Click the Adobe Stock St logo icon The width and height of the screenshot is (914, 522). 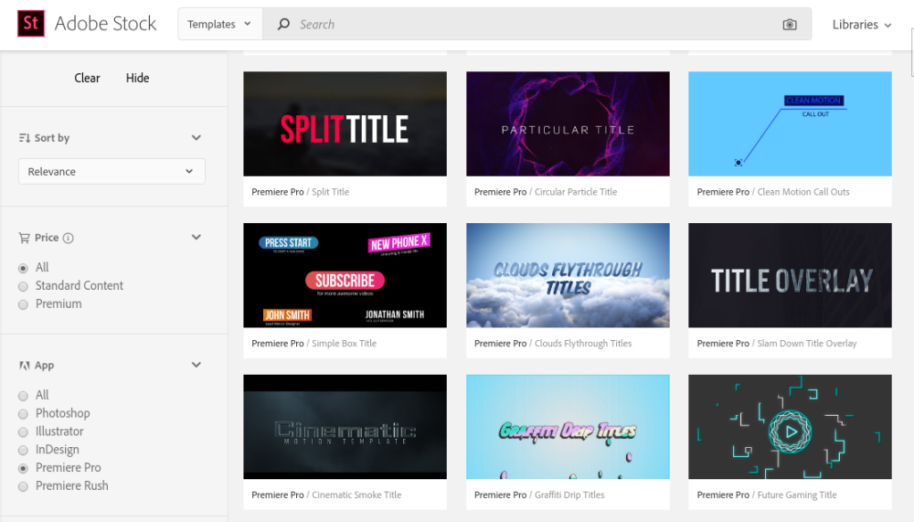point(31,24)
